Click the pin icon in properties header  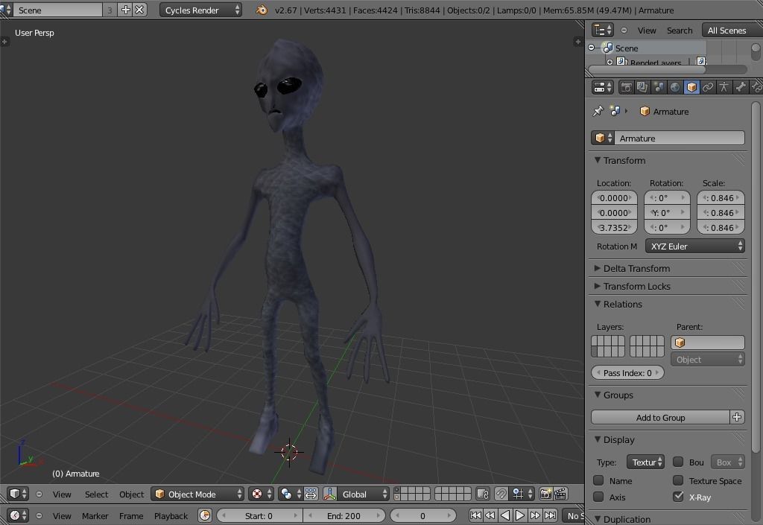click(x=598, y=111)
